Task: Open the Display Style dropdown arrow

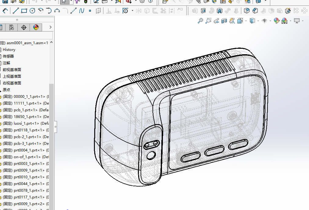Action: point(258,21)
